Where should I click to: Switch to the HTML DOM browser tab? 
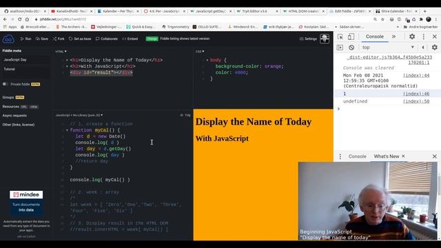[303, 11]
